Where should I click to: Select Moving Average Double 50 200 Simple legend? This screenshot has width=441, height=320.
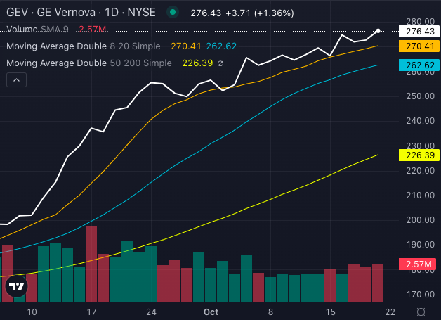point(88,63)
